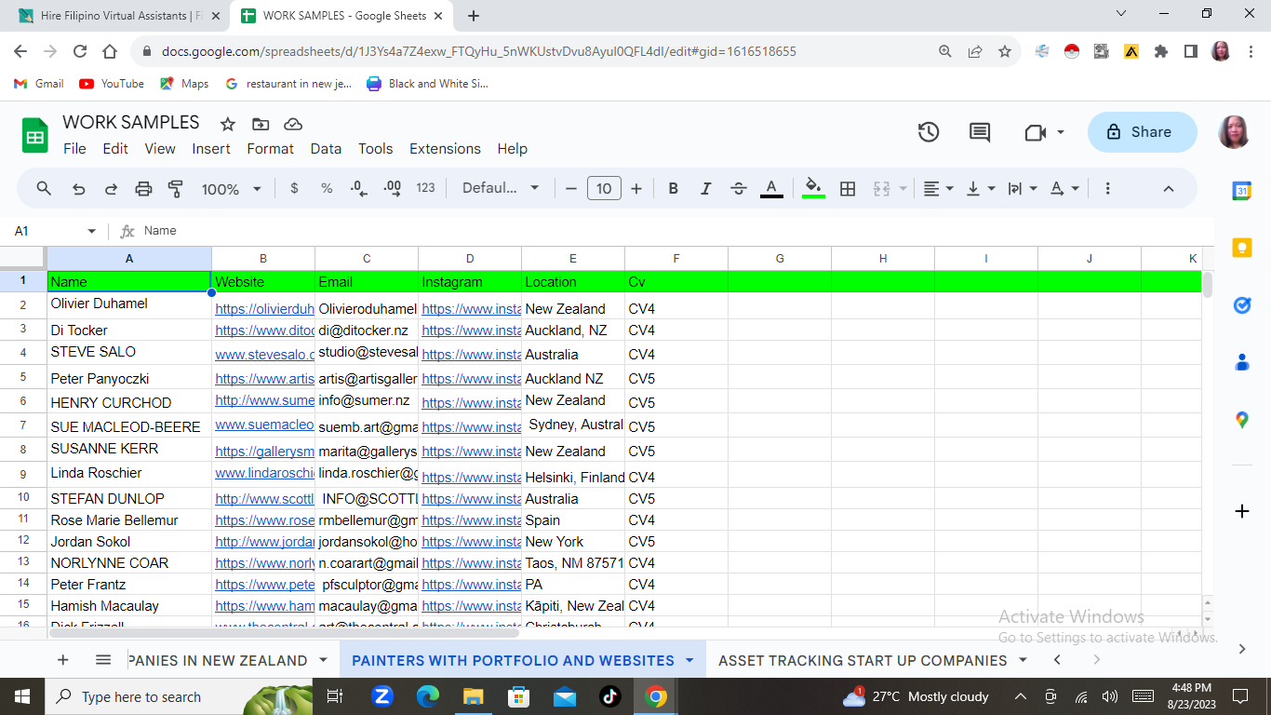The width and height of the screenshot is (1271, 715).
Task: Open text wrapping dropdown
Action: pyautogui.click(x=1022, y=188)
